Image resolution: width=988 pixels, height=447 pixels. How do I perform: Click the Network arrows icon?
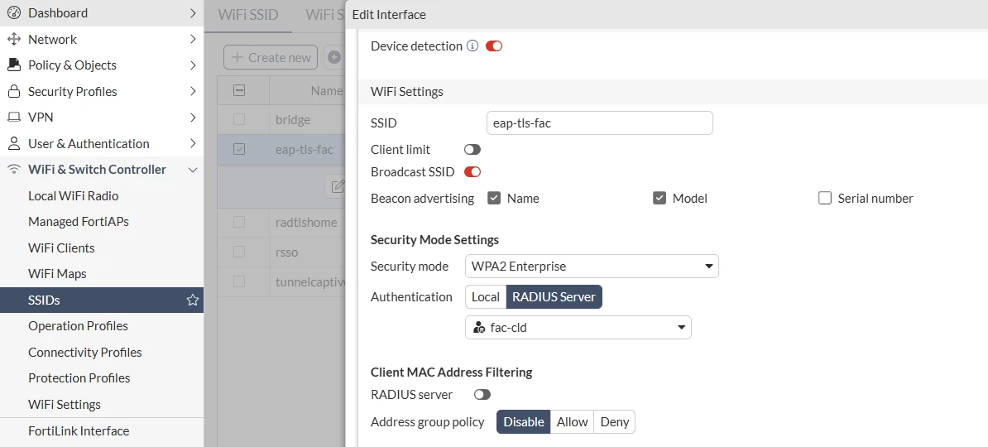coord(14,39)
